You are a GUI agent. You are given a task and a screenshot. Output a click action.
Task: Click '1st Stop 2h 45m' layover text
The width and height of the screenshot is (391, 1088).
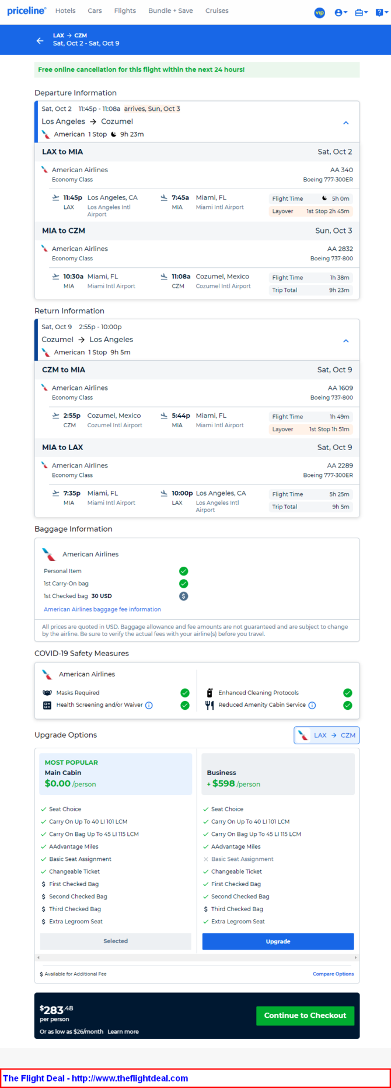(328, 211)
